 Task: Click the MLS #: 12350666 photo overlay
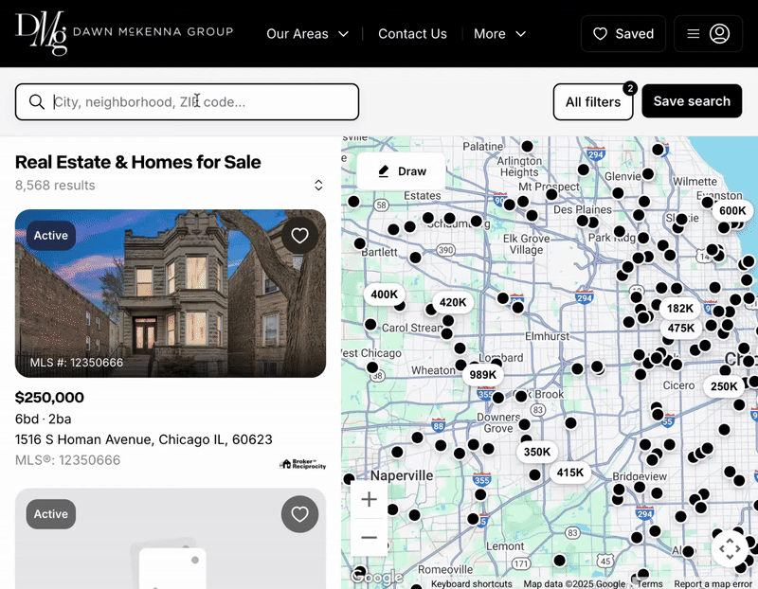[77, 363]
